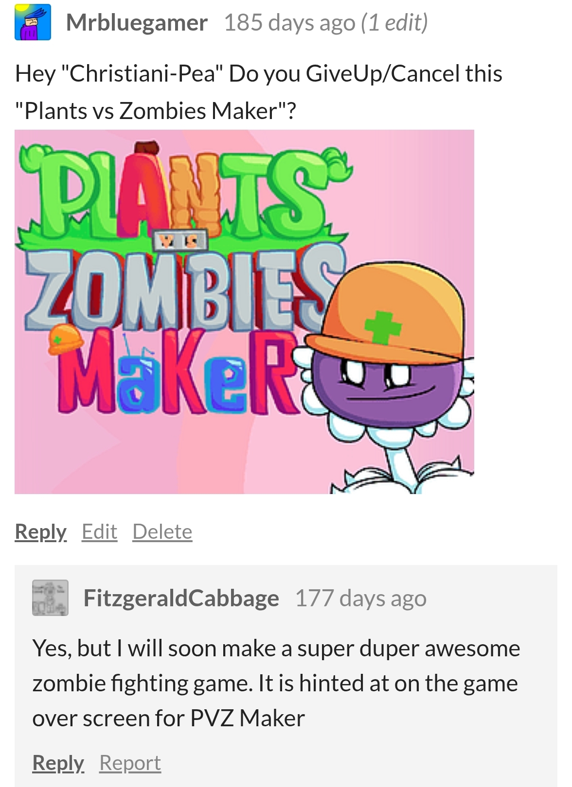Viewport: 572px width, 787px height.
Task: Open Mrbluegamer's avatar icon
Action: click(x=33, y=22)
